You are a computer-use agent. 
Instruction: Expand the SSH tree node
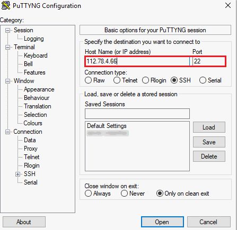click(x=17, y=174)
